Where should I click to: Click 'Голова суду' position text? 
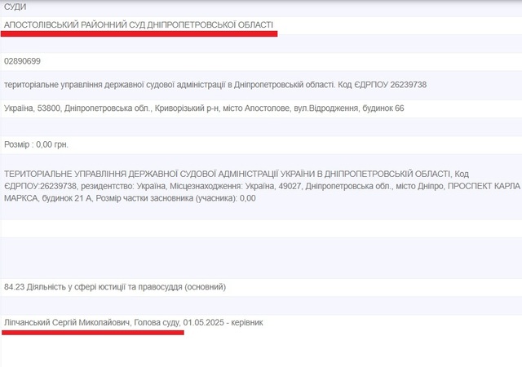click(x=157, y=323)
